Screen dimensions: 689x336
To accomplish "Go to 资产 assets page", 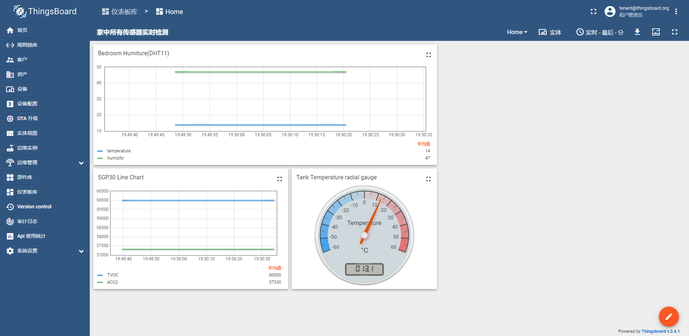I will 45,74.
